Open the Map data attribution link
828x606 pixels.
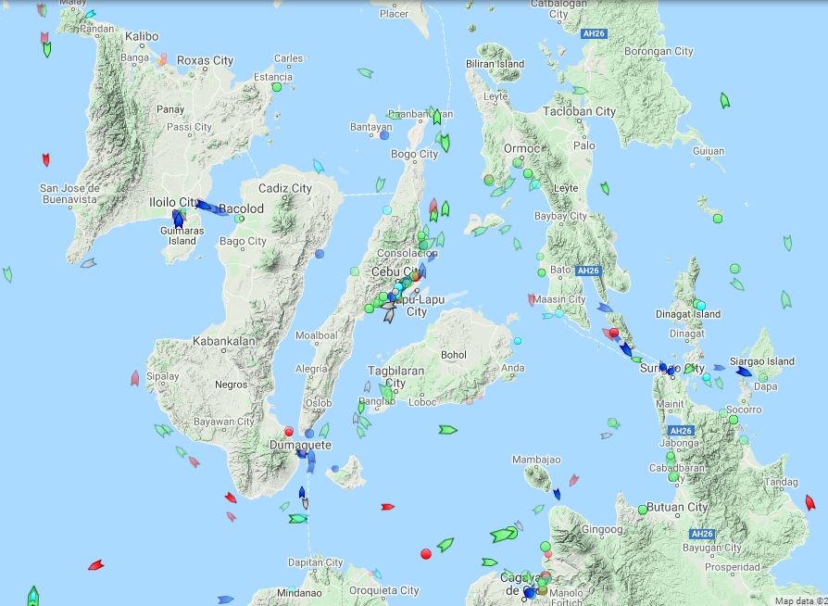(x=800, y=600)
